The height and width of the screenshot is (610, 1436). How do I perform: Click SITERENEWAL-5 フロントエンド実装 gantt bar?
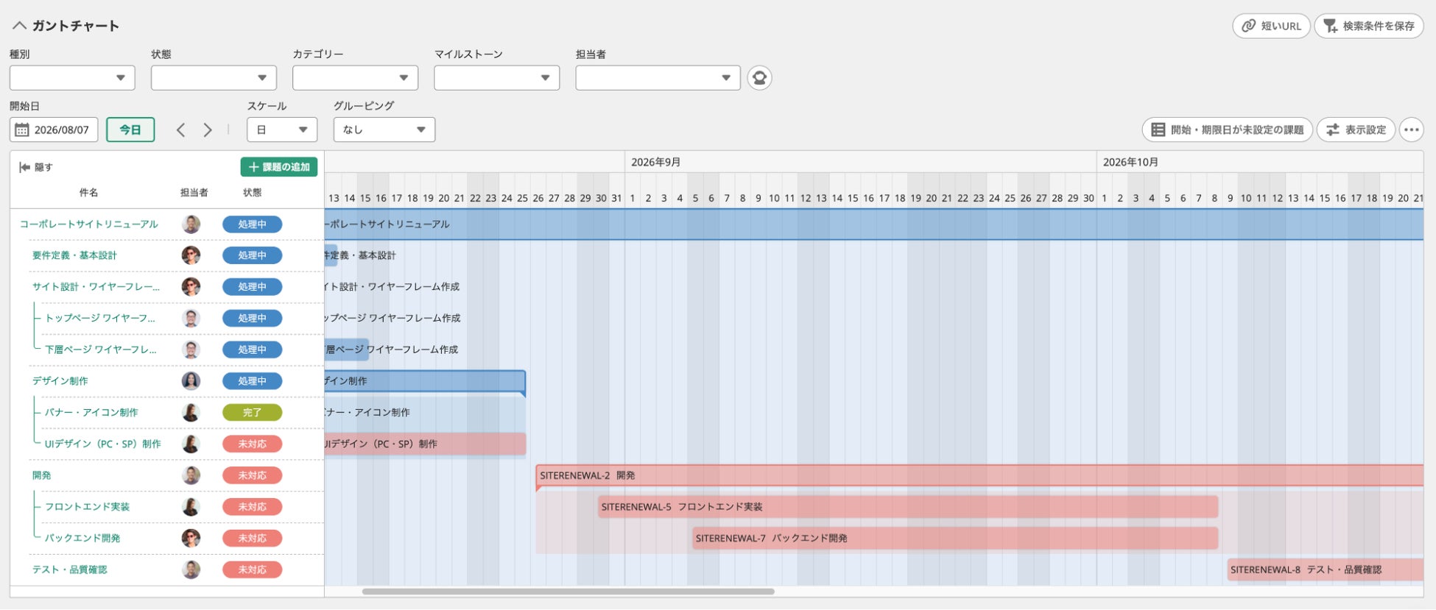point(908,507)
